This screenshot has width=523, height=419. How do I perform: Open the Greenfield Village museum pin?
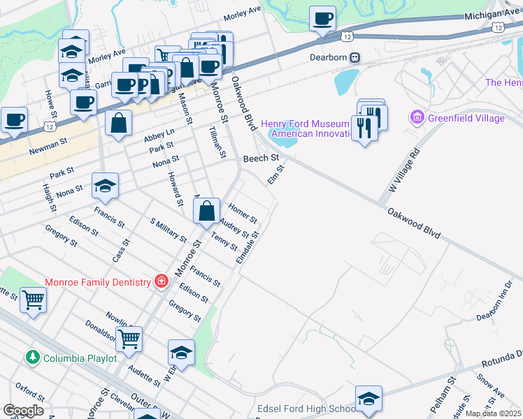[x=417, y=117]
